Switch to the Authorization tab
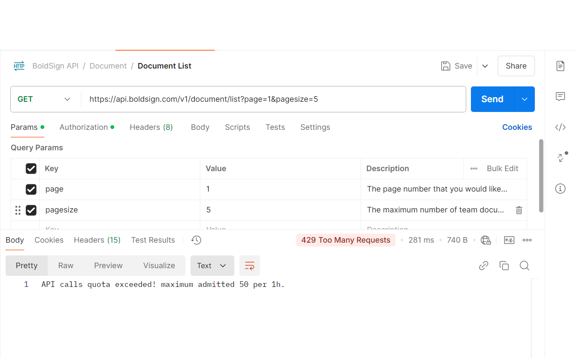This screenshot has width=577, height=358. (x=84, y=127)
